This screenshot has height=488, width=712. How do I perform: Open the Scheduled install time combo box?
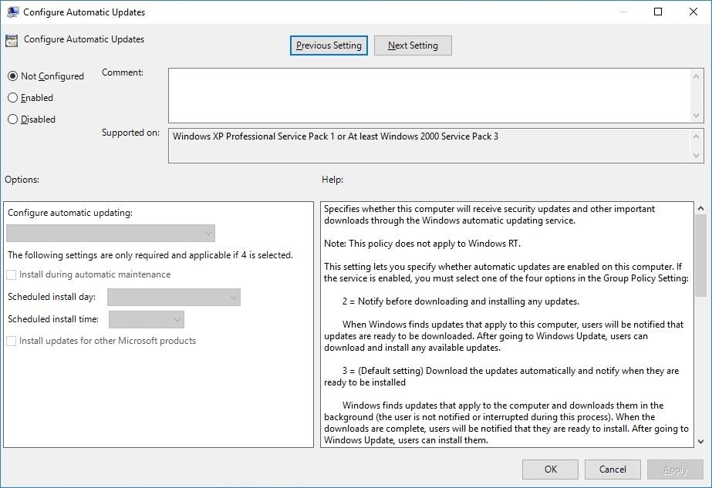[147, 319]
